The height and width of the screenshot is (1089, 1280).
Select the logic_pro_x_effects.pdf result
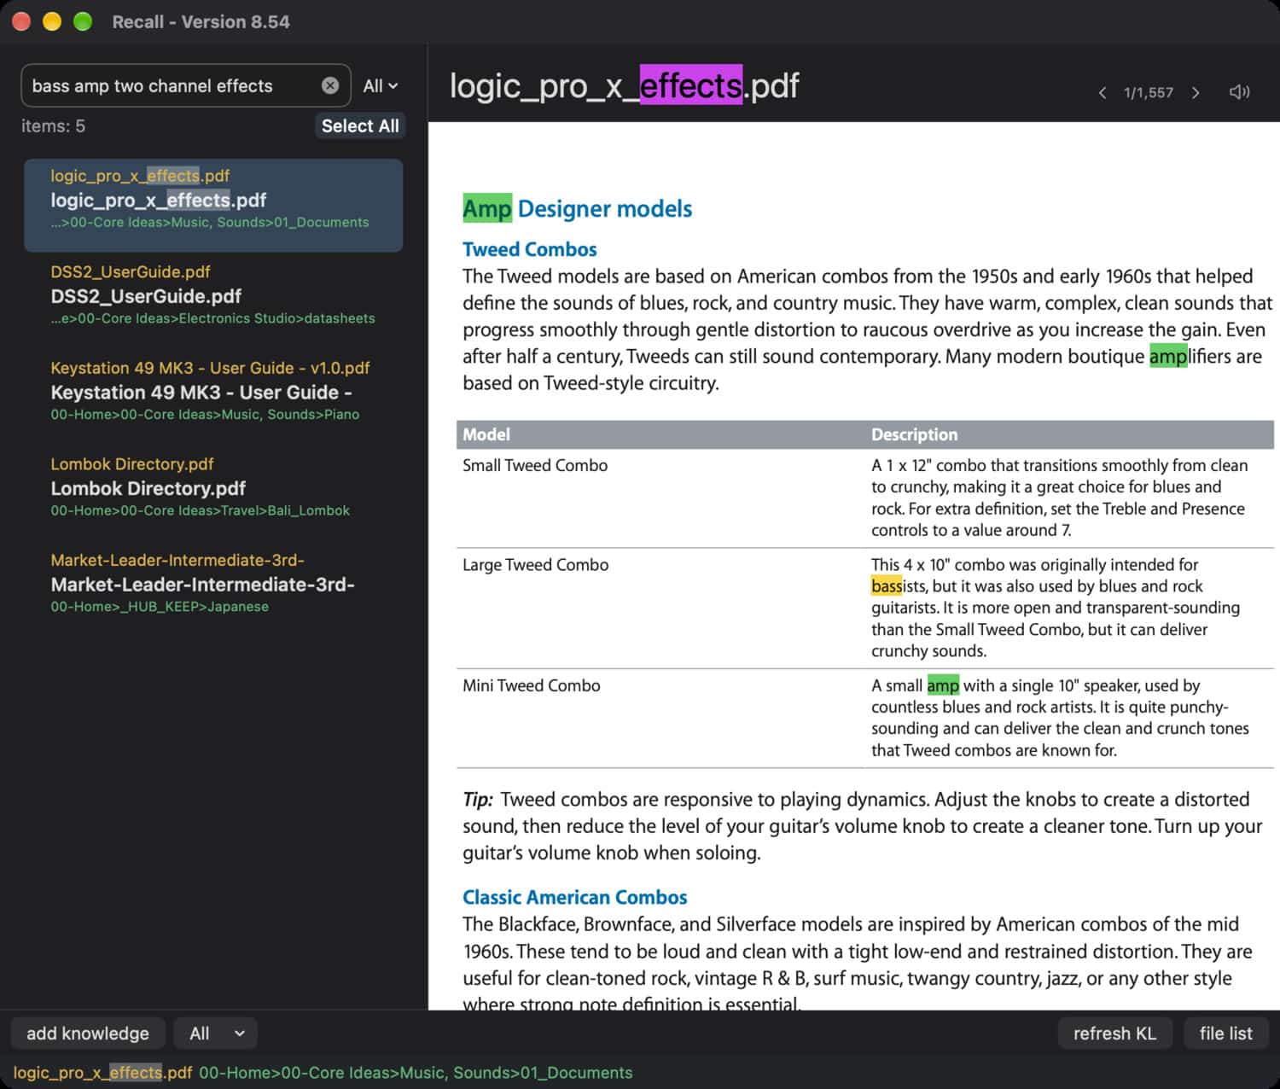[x=213, y=205]
